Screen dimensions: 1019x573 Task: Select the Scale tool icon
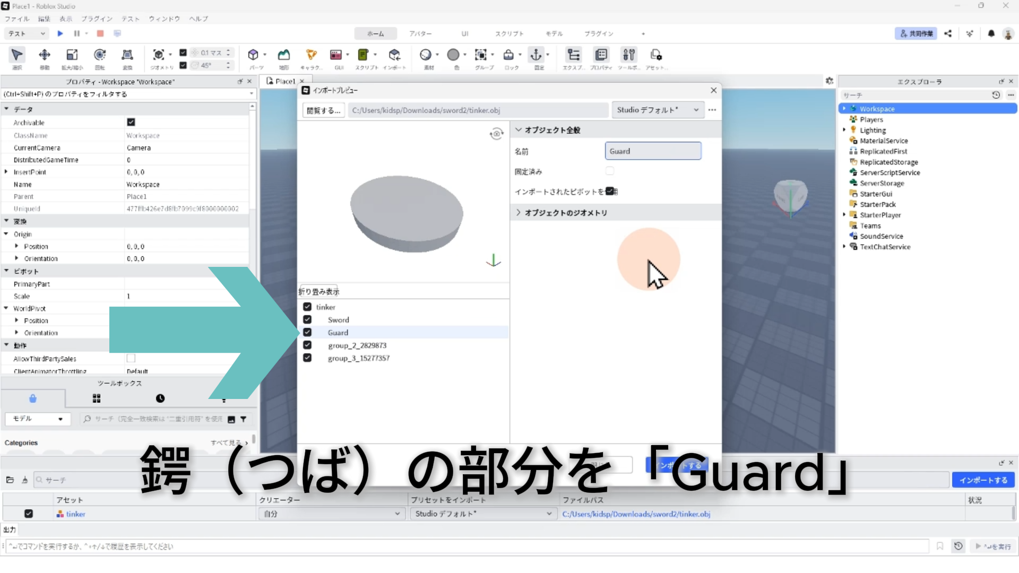(72, 55)
